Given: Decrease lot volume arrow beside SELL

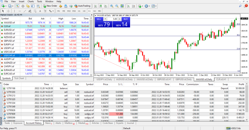Looking at the screenshot, I should tap(105, 19).
